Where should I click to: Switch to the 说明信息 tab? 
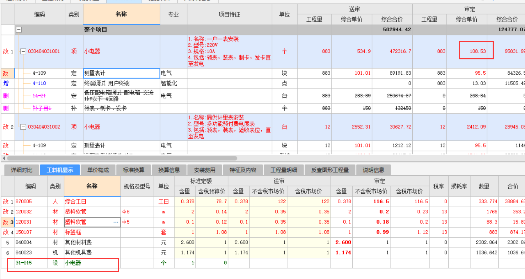click(373, 170)
